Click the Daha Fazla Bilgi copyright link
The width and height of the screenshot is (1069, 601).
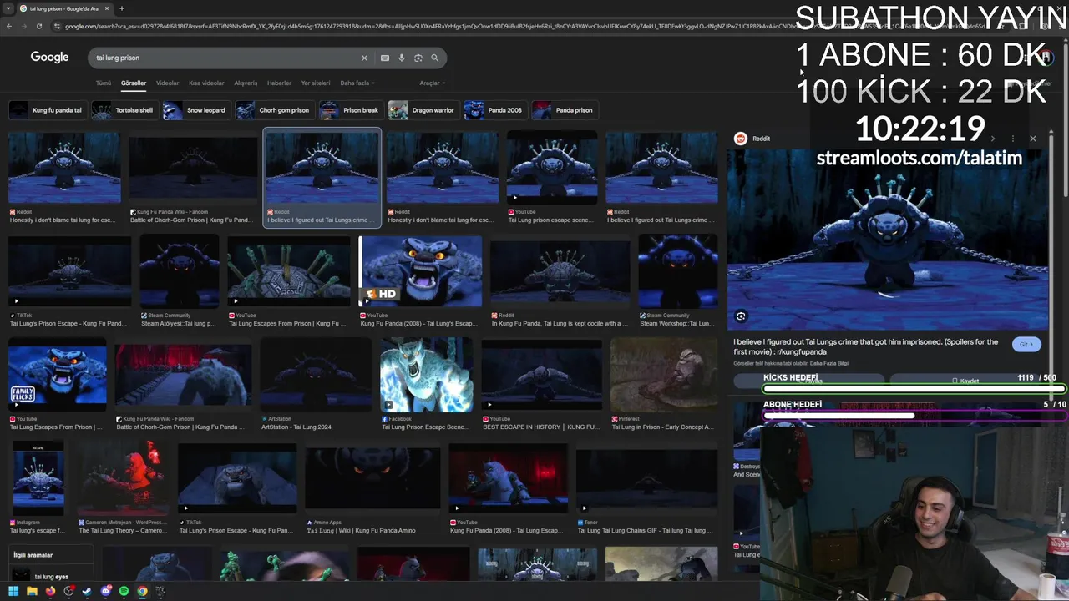pos(828,363)
